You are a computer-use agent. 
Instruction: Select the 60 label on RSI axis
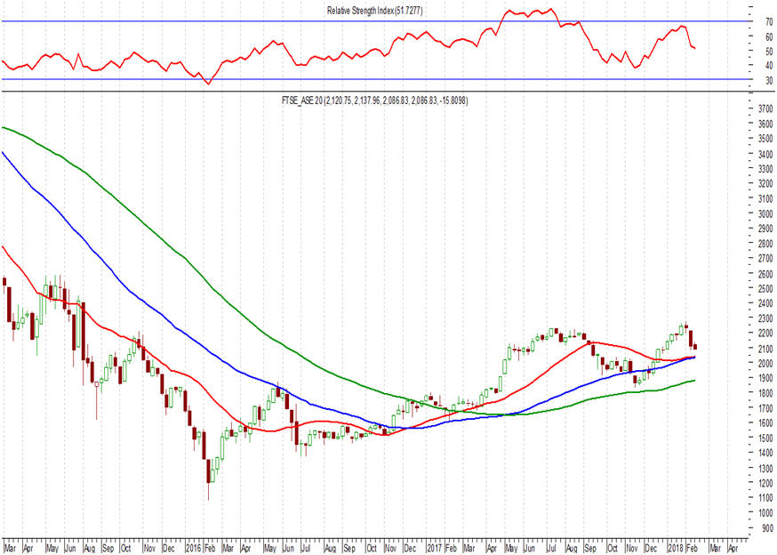click(x=769, y=36)
